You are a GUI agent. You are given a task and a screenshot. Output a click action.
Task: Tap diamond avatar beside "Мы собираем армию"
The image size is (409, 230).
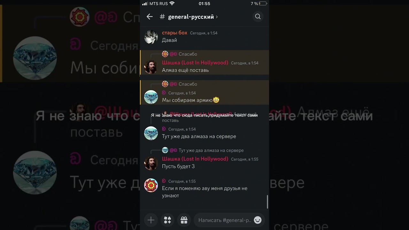(x=151, y=97)
